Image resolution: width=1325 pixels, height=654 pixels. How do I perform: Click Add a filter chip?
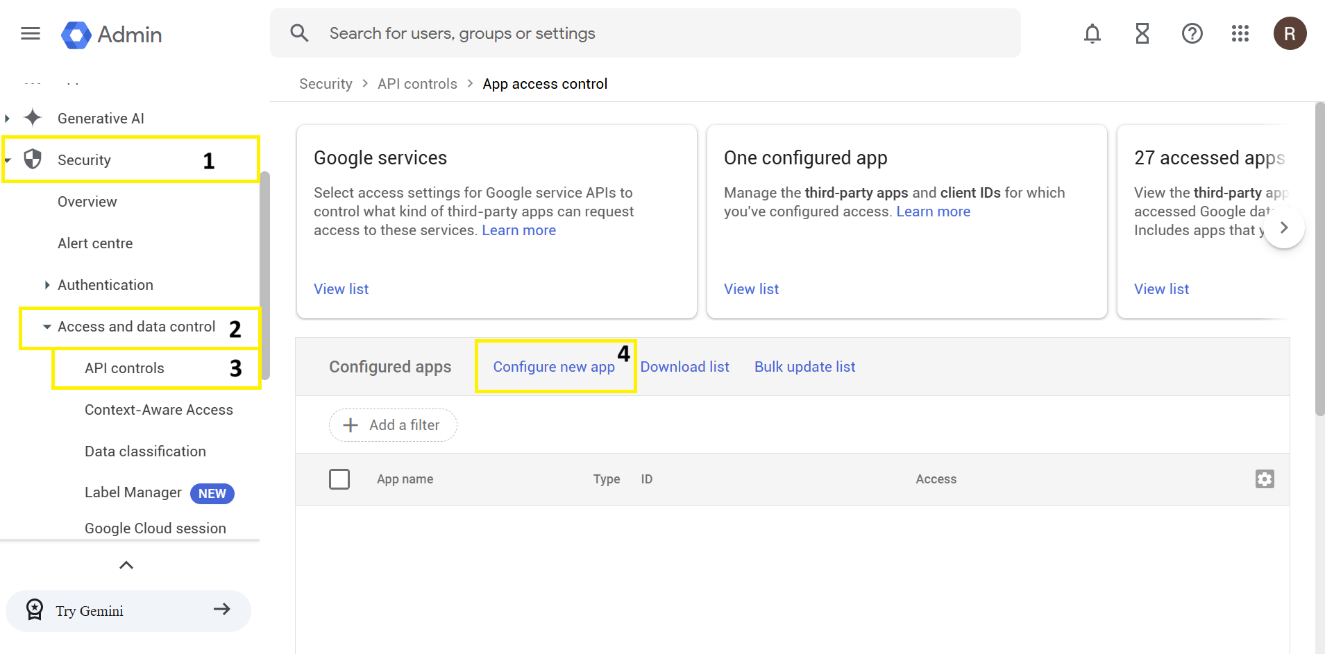click(x=393, y=425)
